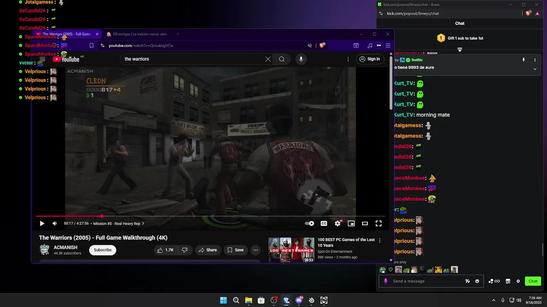Like the video with 1.7K likes

pyautogui.click(x=166, y=250)
